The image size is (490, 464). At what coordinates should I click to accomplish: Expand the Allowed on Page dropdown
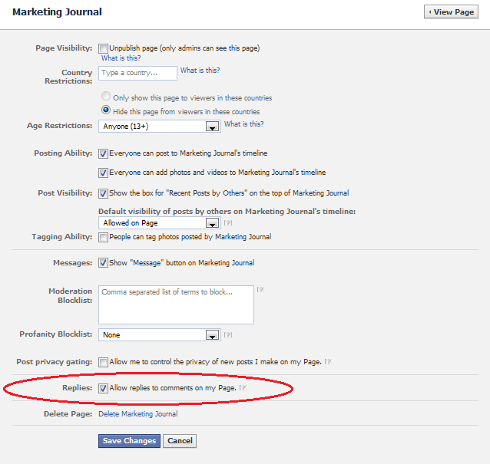click(160, 223)
